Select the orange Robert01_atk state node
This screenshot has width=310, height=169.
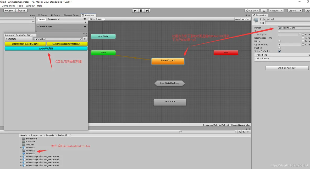point(168,61)
